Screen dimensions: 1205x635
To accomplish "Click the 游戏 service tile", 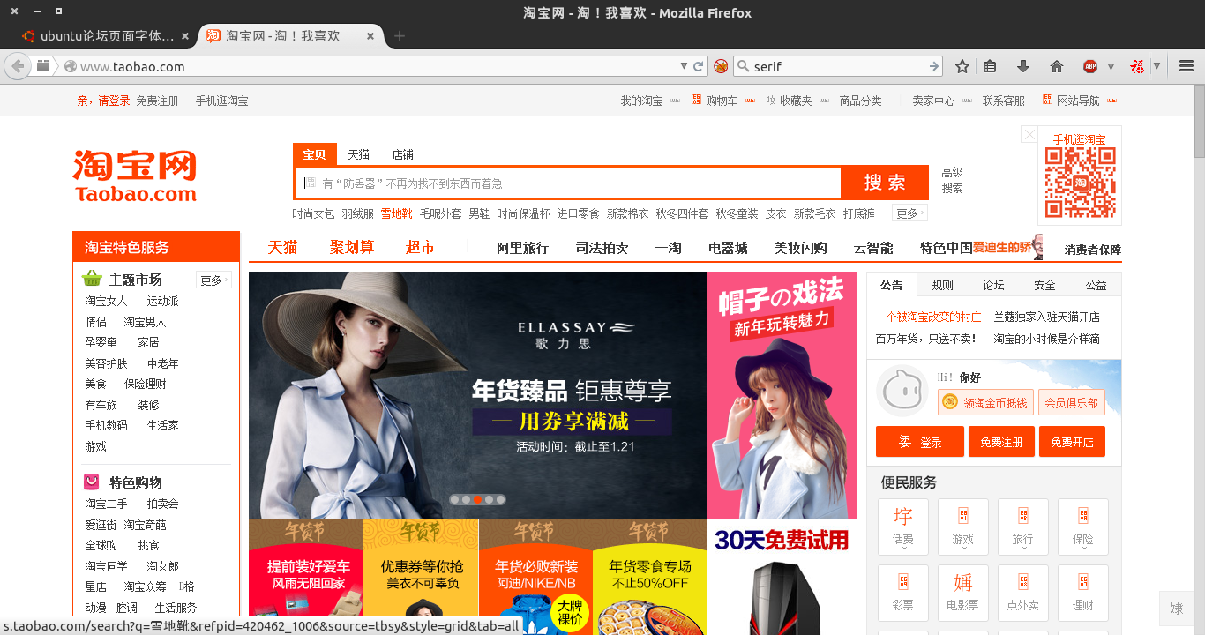I will tap(963, 527).
